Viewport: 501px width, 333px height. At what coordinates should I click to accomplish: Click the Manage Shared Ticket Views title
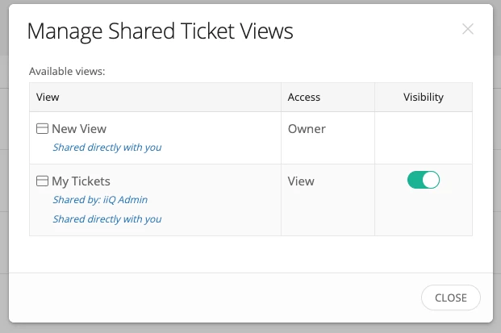(x=160, y=31)
